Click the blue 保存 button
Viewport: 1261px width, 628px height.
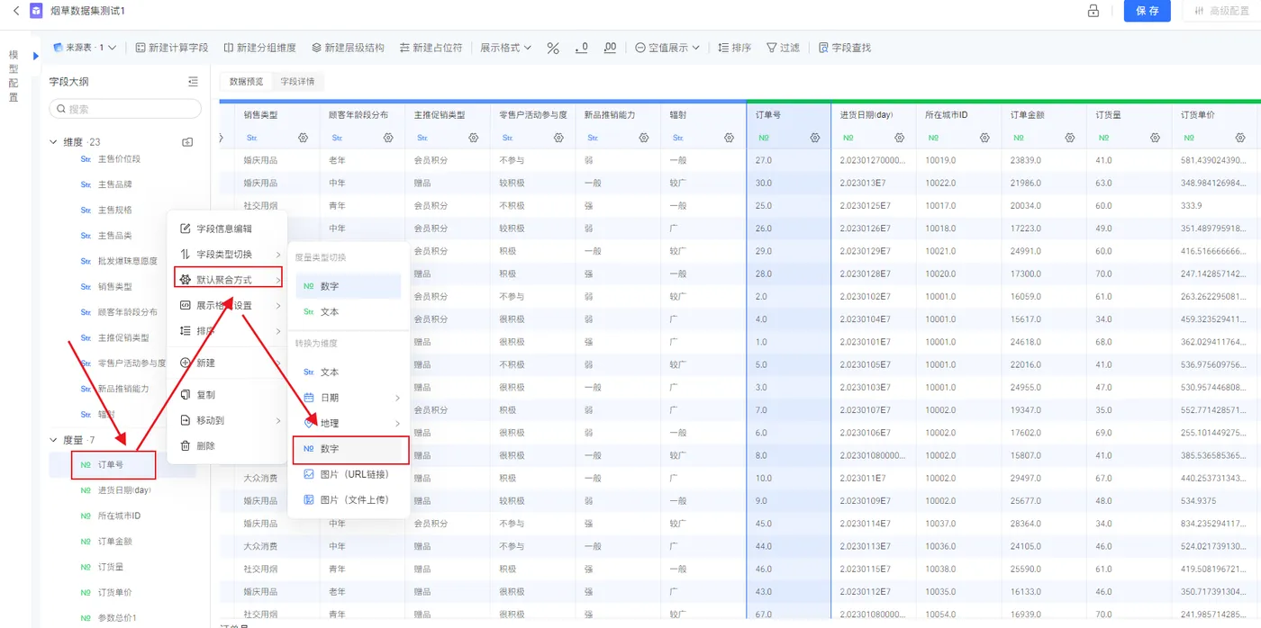click(1147, 11)
